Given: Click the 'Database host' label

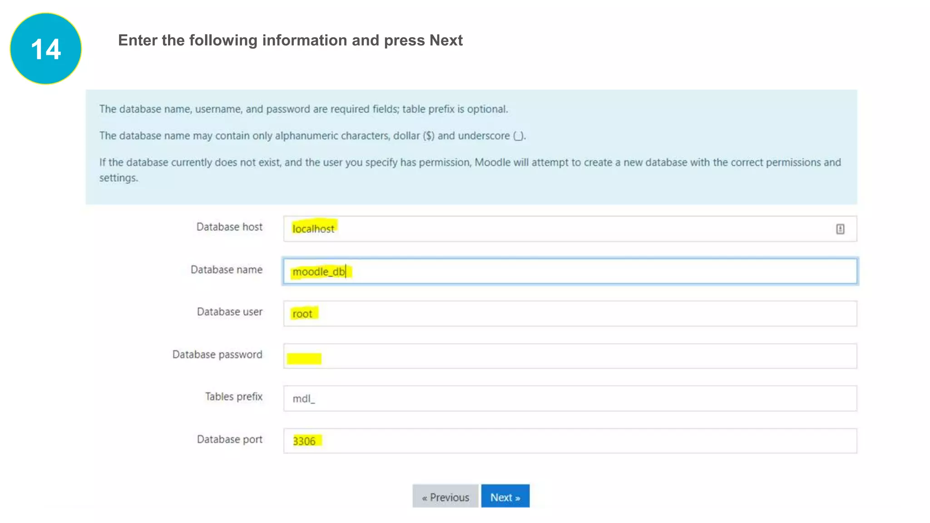Looking at the screenshot, I should click(229, 227).
